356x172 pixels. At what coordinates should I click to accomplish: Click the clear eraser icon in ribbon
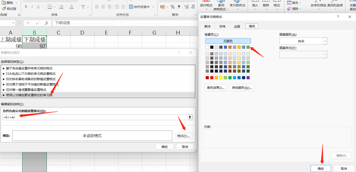pos(289,9)
